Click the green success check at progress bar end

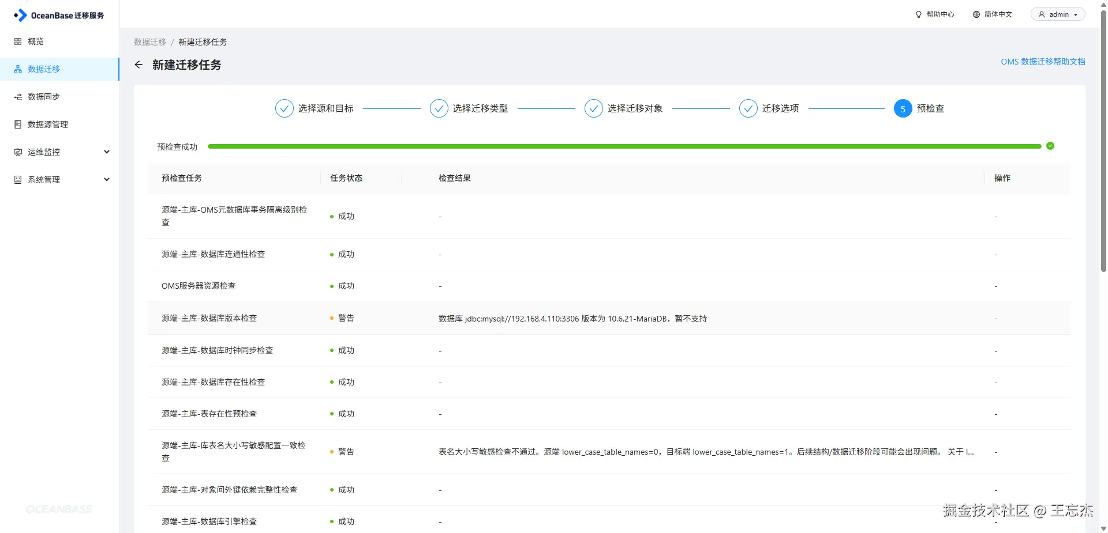(x=1050, y=146)
